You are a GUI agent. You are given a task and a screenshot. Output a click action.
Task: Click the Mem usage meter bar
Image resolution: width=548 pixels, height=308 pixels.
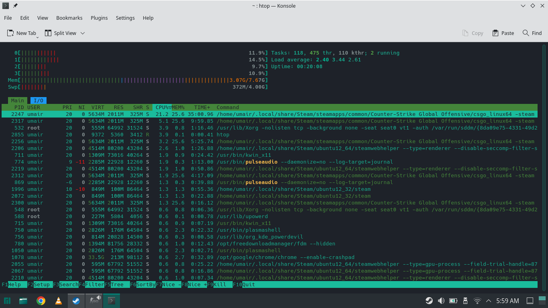[x=138, y=80]
